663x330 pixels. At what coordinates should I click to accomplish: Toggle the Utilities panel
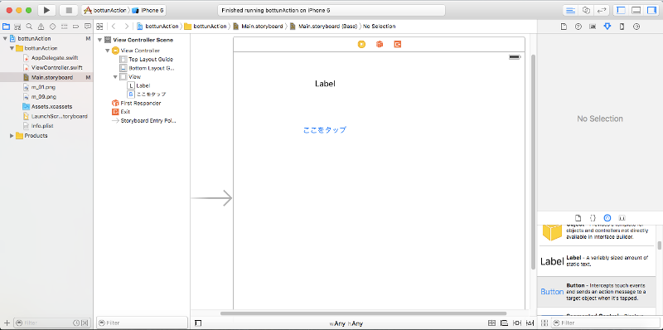[x=651, y=10]
